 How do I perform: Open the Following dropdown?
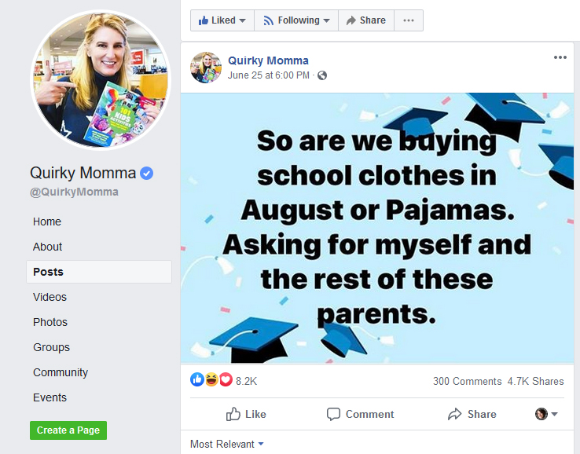(x=296, y=20)
